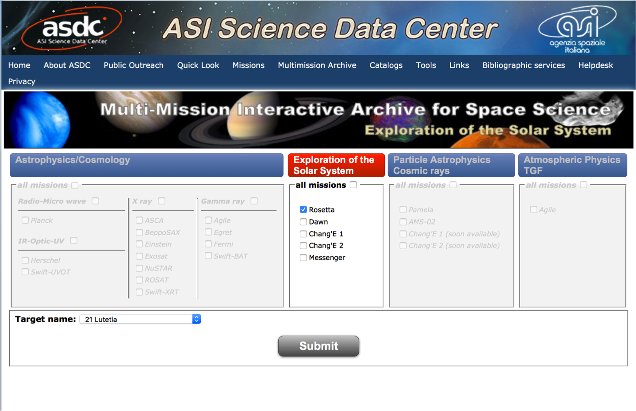Select the Missions menu item

tap(249, 65)
